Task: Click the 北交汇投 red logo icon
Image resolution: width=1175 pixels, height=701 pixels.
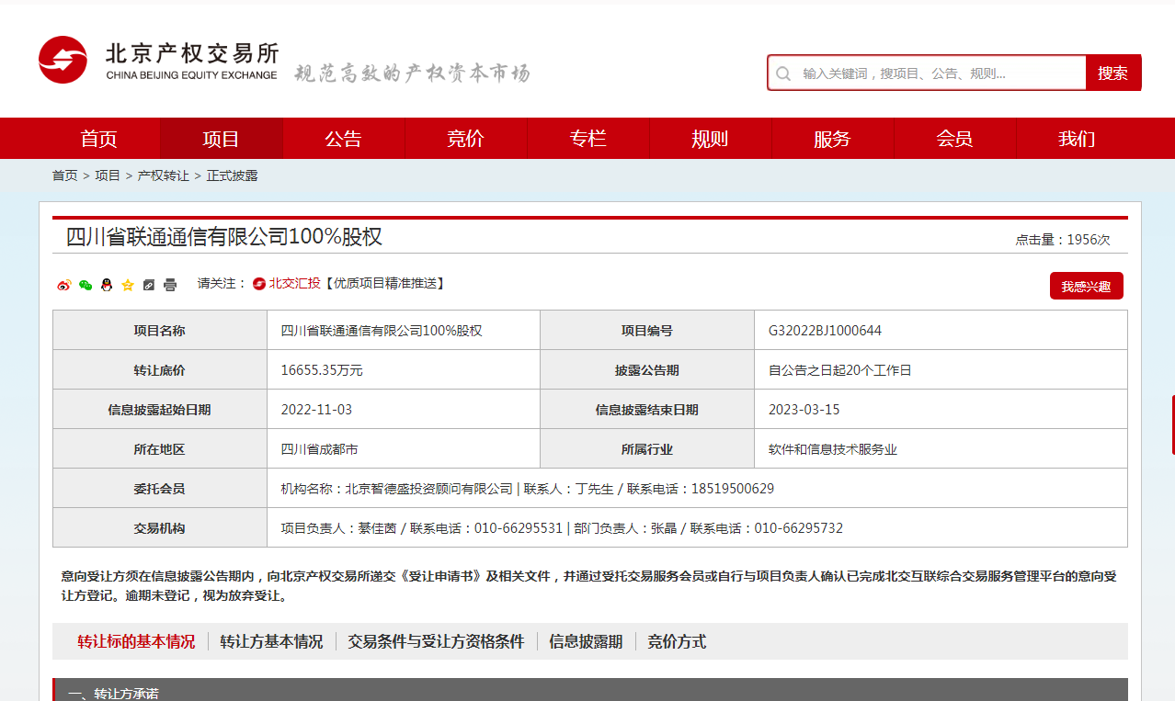Action: [x=259, y=284]
